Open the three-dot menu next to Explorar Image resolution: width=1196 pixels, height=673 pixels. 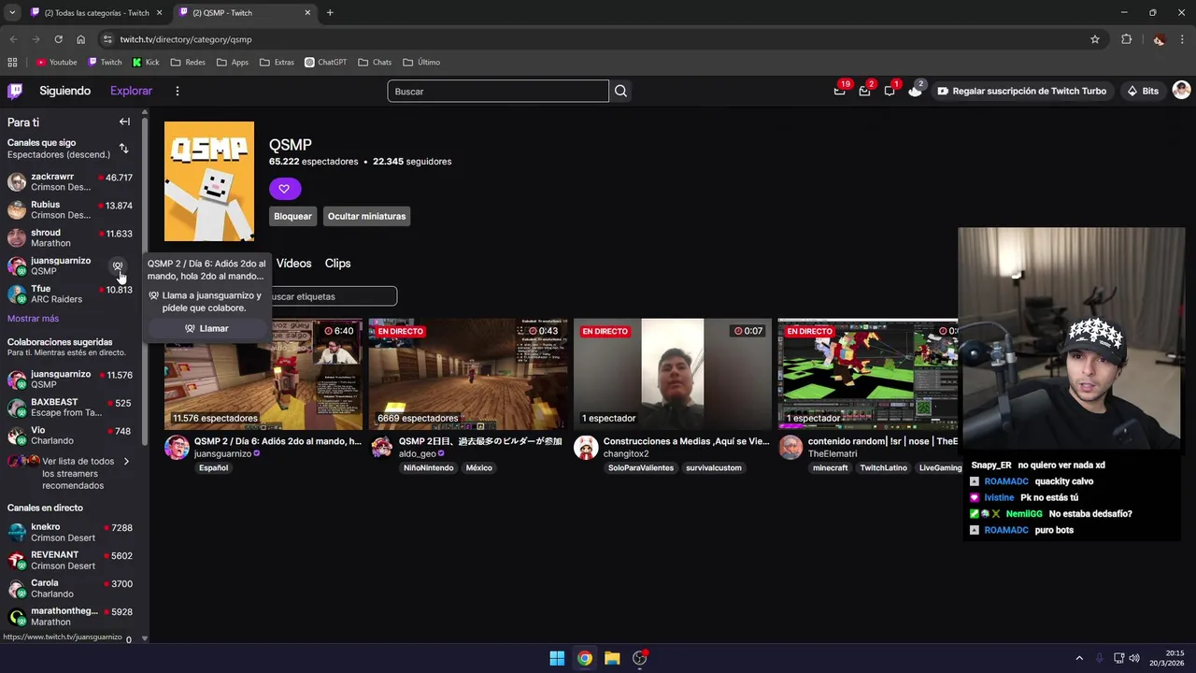pos(177,91)
